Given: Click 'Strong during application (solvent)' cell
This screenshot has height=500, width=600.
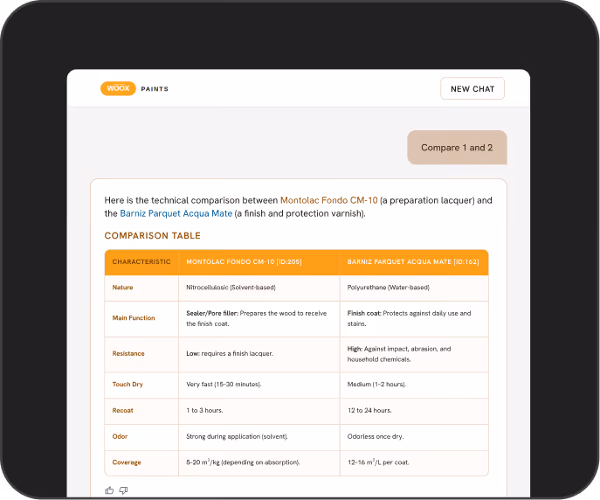Looking at the screenshot, I should coord(259,437).
